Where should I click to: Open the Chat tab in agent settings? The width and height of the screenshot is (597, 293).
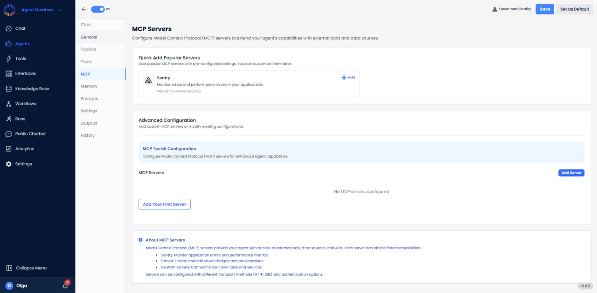(x=100, y=25)
